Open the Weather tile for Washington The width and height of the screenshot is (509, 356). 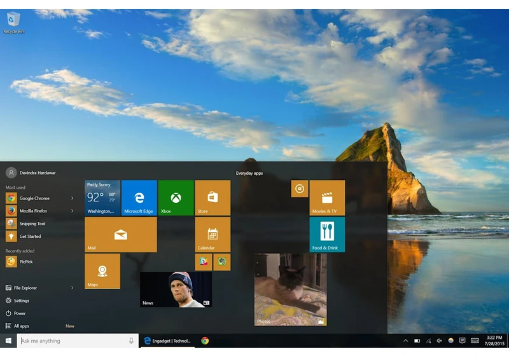pyautogui.click(x=102, y=198)
